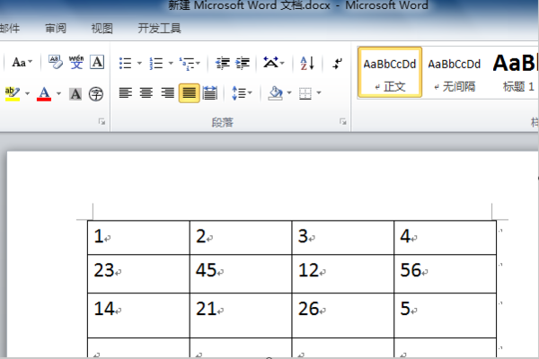Apply red font color
The width and height of the screenshot is (539, 359).
point(44,93)
